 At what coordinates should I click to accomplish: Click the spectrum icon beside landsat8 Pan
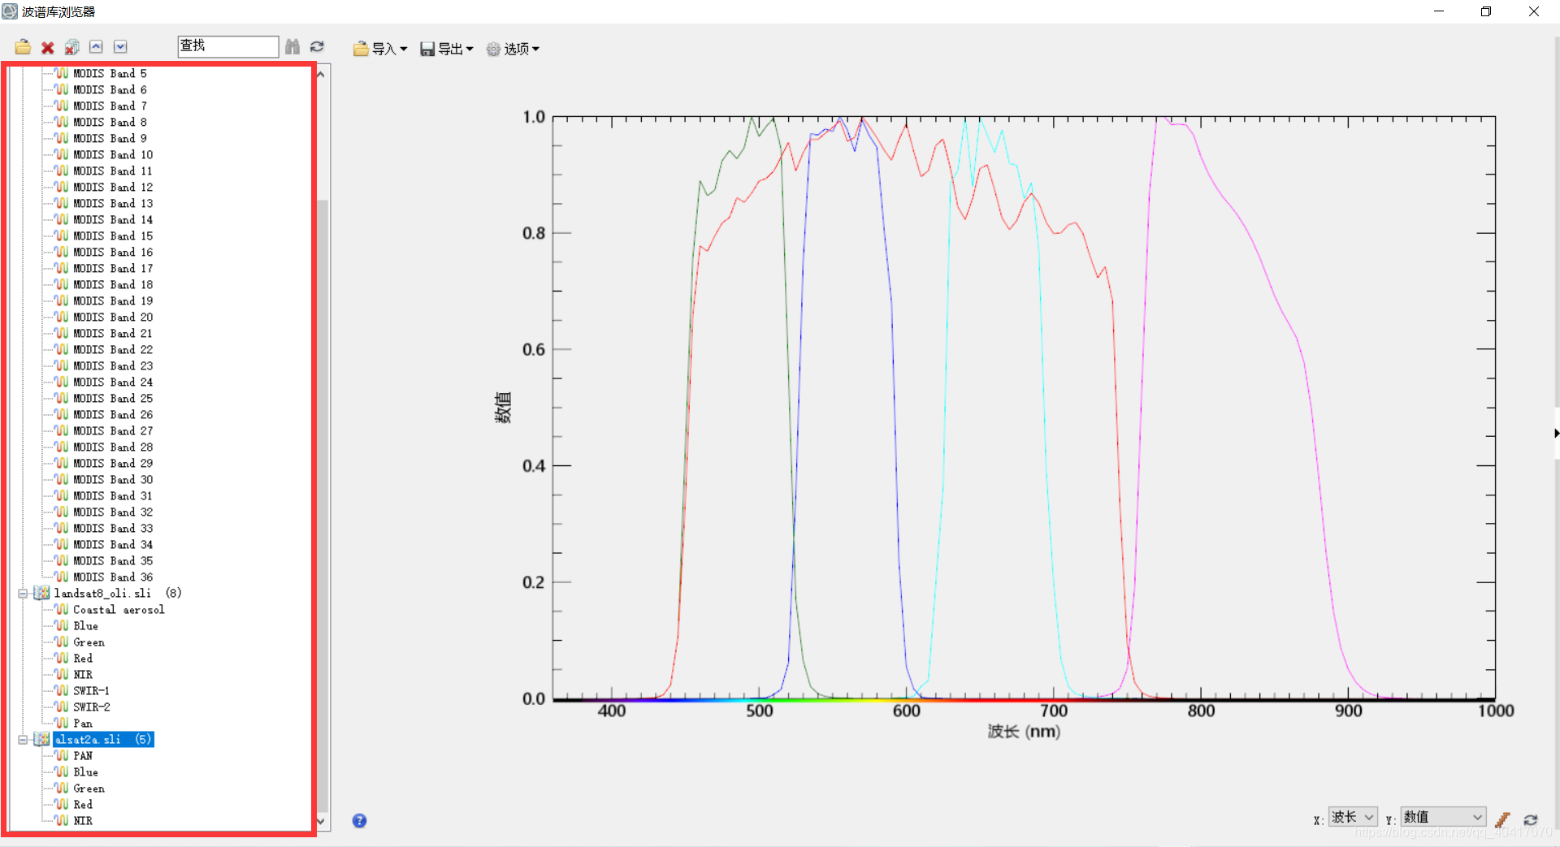pos(62,723)
